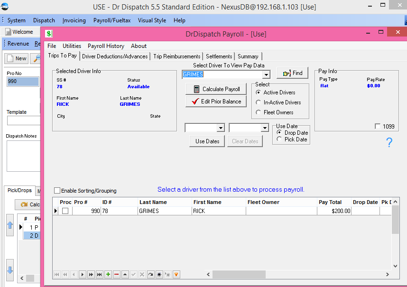
Task: Select In-Active Drivers radio option
Action: 258,102
